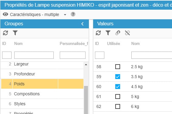
Task: Collapse the Groupes panel with chevron
Action: click(83, 24)
